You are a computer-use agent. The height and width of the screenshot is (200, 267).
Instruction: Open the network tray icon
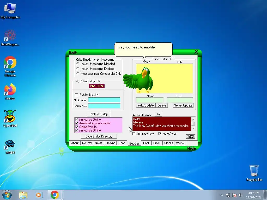click(228, 195)
